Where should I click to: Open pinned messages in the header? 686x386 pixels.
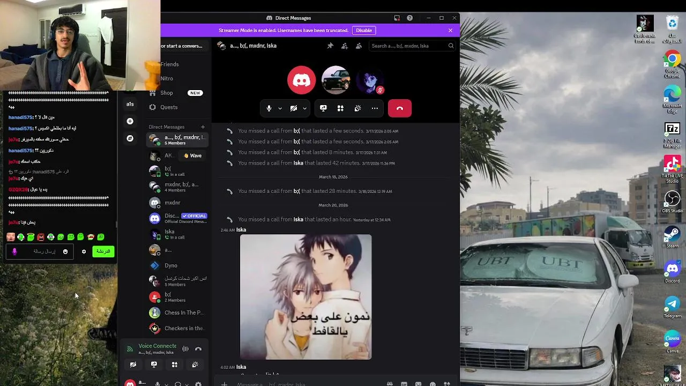click(x=330, y=46)
